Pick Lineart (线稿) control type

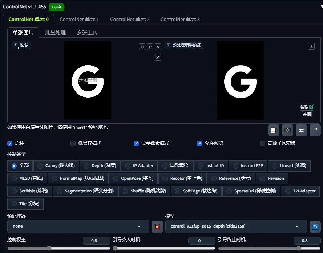pyautogui.click(x=289, y=166)
